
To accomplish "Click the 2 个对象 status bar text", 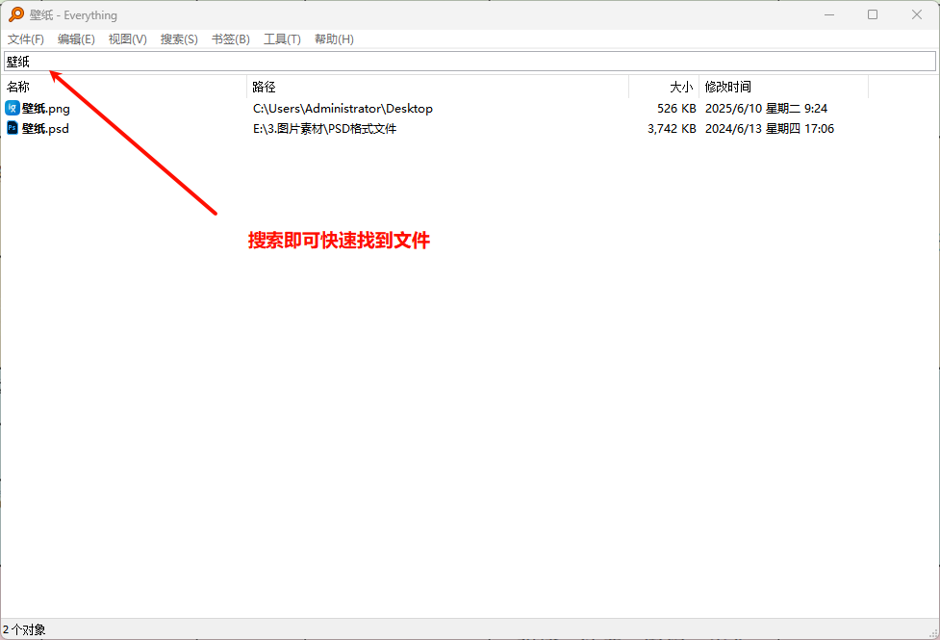I will 24,629.
